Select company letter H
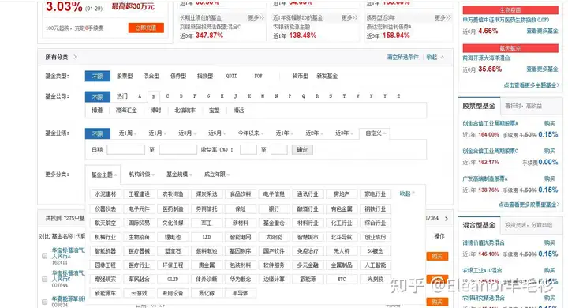 (222, 96)
